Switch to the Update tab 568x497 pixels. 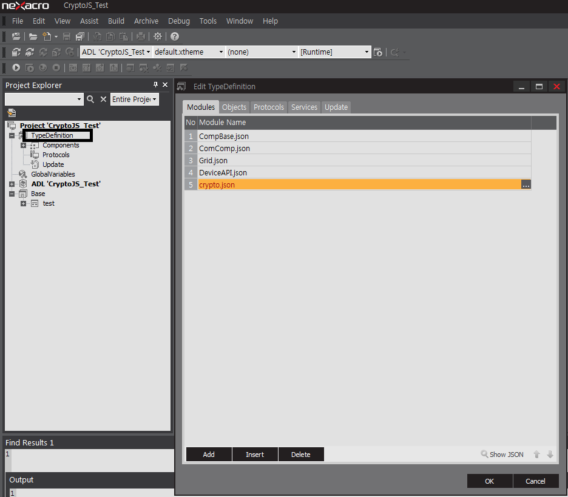coord(336,107)
